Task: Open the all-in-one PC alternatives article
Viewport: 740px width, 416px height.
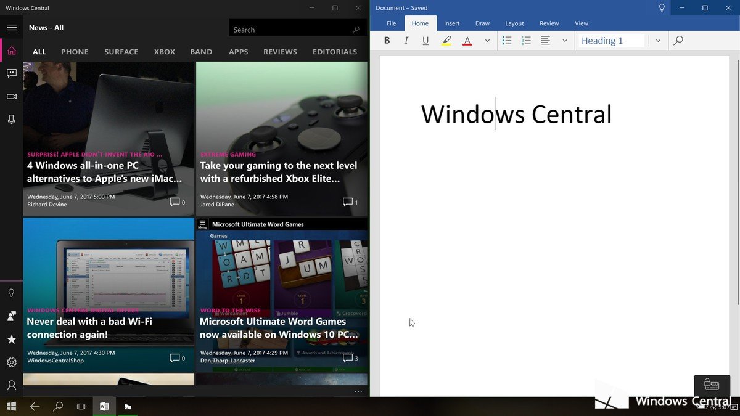Action: pyautogui.click(x=109, y=139)
